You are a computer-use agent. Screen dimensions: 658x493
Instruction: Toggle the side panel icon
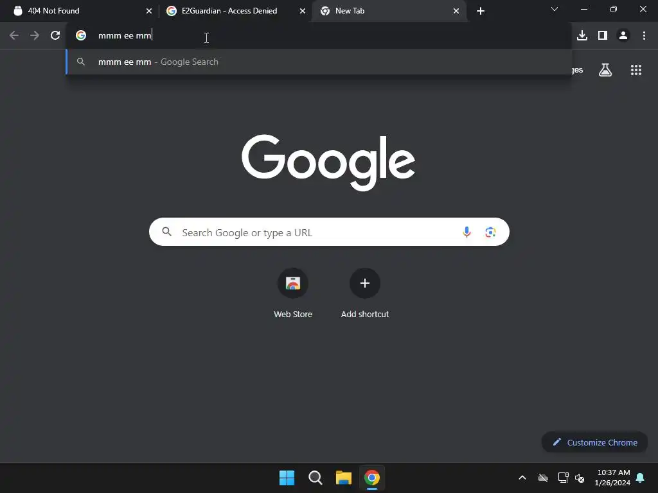[603, 36]
